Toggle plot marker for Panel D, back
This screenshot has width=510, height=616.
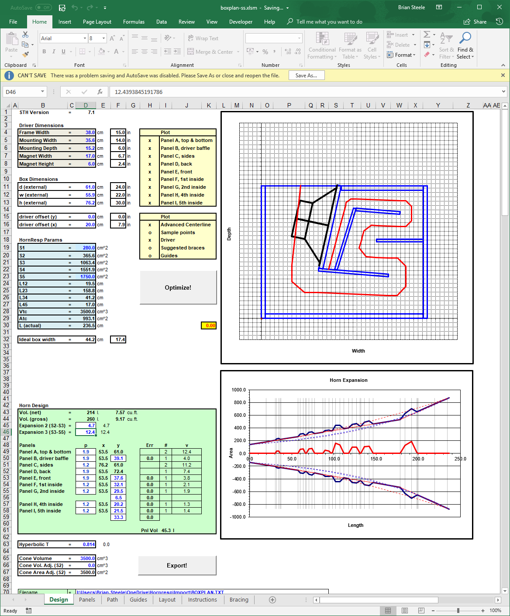click(x=150, y=164)
